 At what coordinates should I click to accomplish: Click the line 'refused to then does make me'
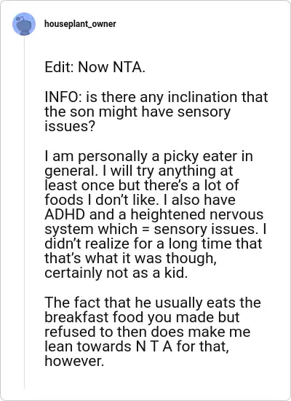(x=147, y=332)
